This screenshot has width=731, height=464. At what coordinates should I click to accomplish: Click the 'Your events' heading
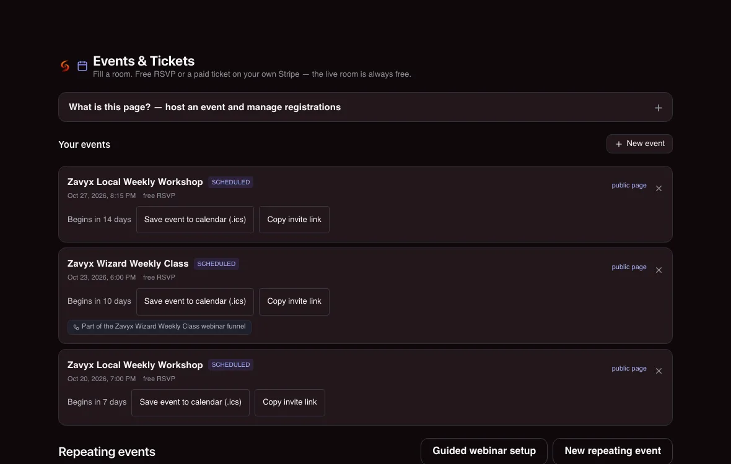tap(84, 145)
